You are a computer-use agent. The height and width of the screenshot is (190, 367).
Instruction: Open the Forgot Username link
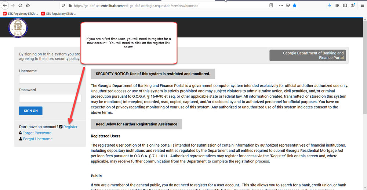point(37,139)
